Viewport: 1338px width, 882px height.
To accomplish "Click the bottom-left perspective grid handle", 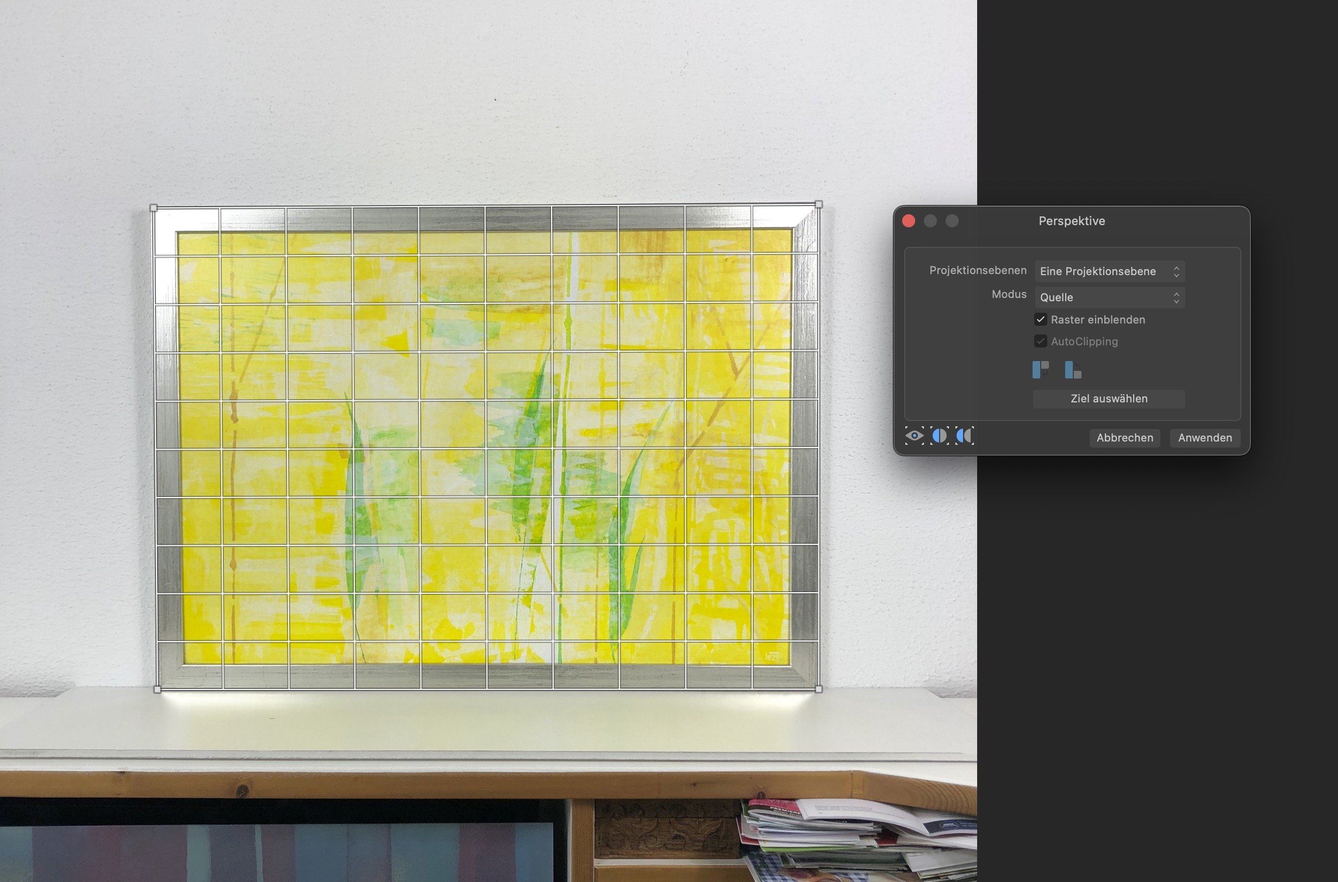I will [x=158, y=690].
